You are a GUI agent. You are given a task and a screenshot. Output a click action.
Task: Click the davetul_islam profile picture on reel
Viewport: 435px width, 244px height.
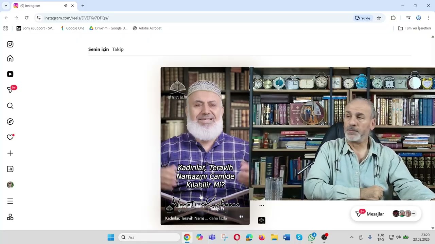pyautogui.click(x=170, y=208)
